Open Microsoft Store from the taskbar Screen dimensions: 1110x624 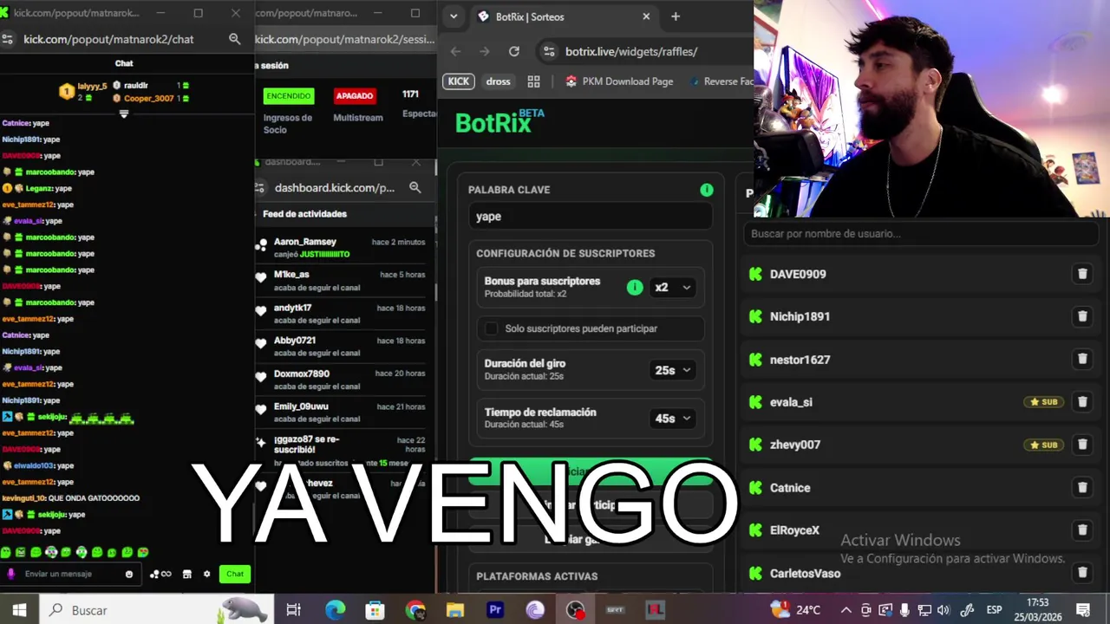coord(375,610)
